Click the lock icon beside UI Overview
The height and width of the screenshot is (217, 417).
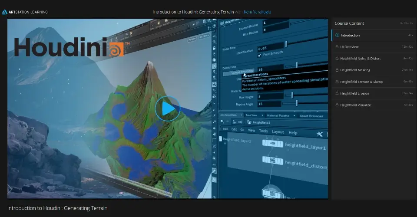[337, 47]
